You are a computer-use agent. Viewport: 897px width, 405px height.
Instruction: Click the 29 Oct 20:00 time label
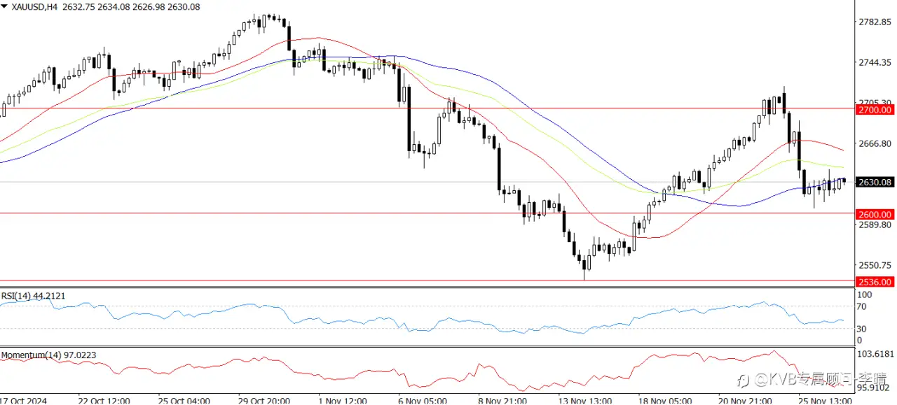coord(264,400)
